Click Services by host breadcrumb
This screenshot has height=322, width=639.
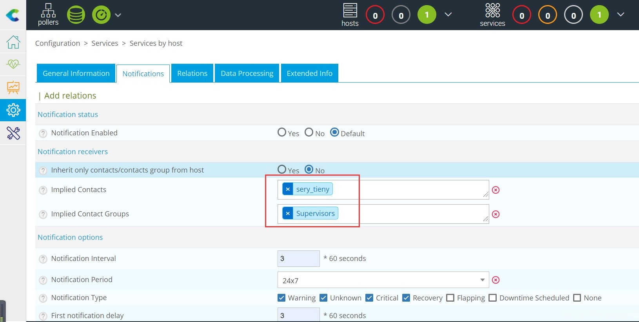[x=156, y=43]
